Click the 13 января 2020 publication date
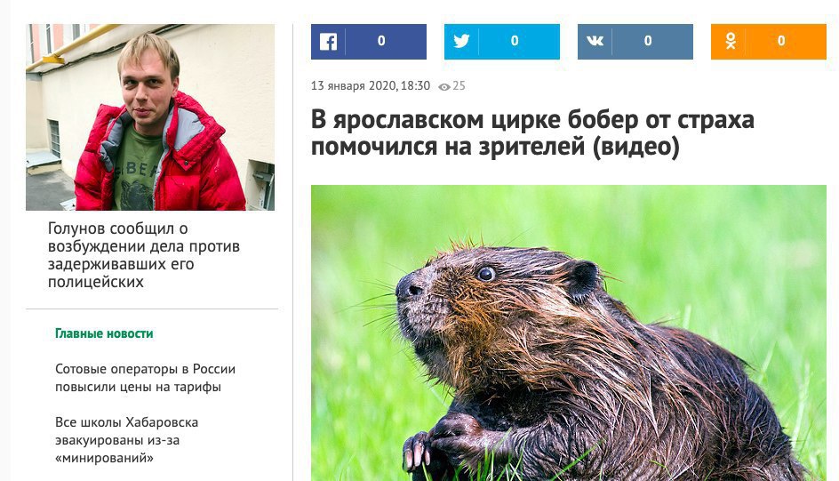This screenshot has width=839, height=481. point(353,85)
